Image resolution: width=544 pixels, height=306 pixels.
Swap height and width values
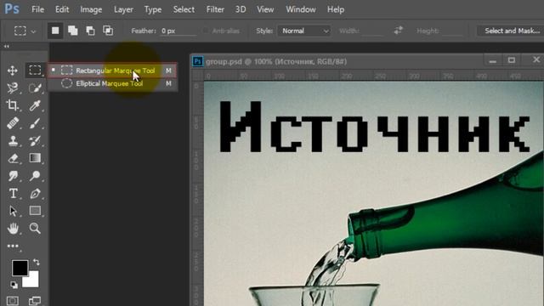398,31
